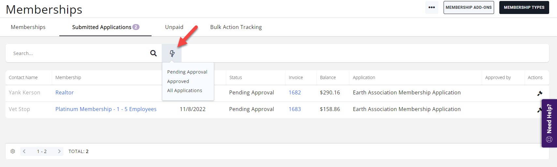Open the quick filter lightning icon
557x167 pixels.
coord(172,53)
